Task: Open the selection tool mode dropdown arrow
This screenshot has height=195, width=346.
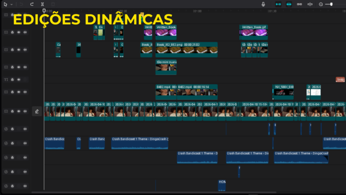Action: pyautogui.click(x=12, y=4)
